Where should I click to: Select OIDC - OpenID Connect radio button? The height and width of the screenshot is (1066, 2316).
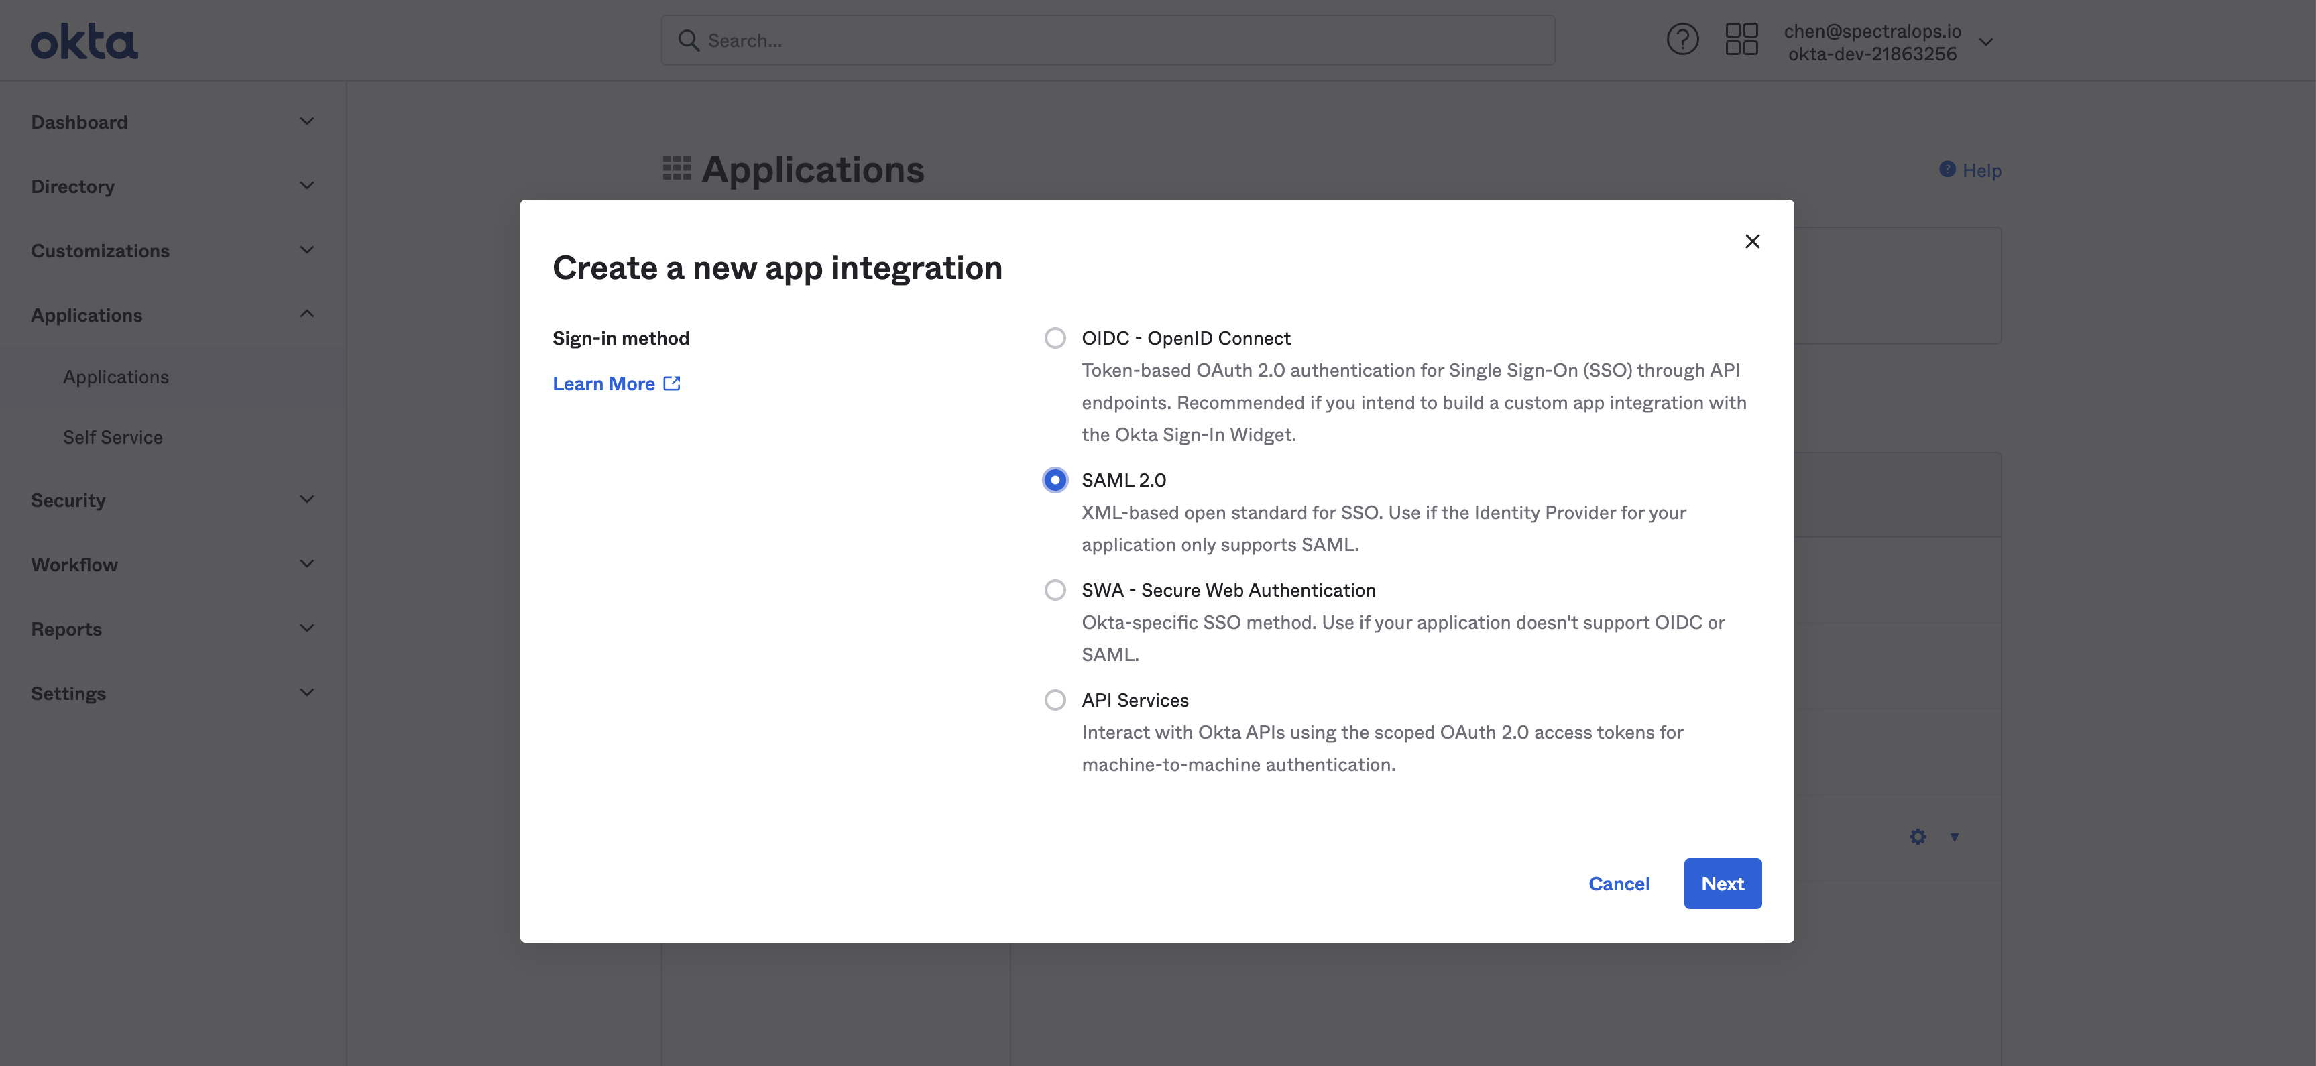pyautogui.click(x=1055, y=338)
